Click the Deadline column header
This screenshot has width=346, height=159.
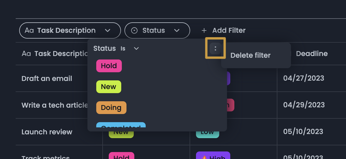[x=311, y=54]
